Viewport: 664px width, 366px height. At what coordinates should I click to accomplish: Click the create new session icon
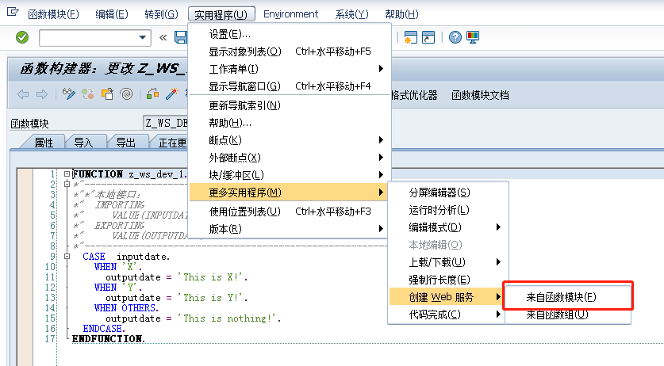(x=410, y=37)
